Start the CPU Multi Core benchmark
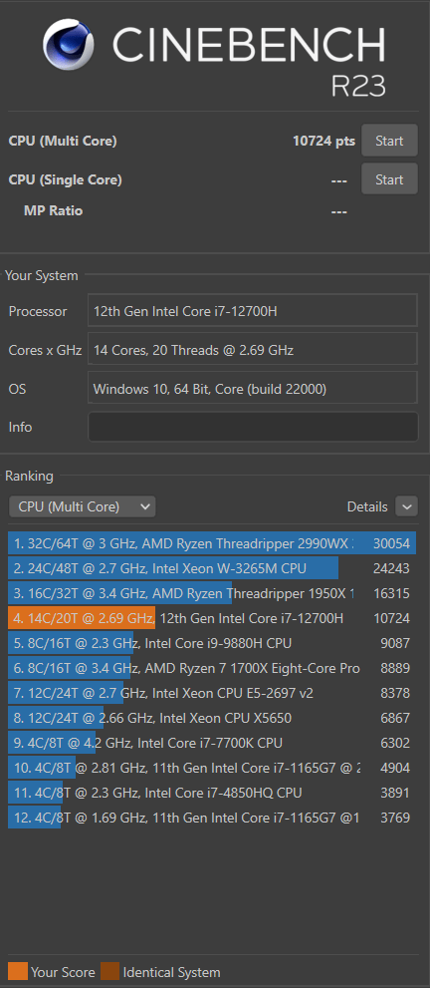This screenshot has width=430, height=988. point(389,141)
